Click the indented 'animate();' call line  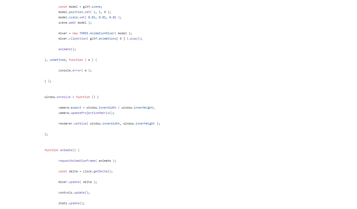tap(67, 49)
